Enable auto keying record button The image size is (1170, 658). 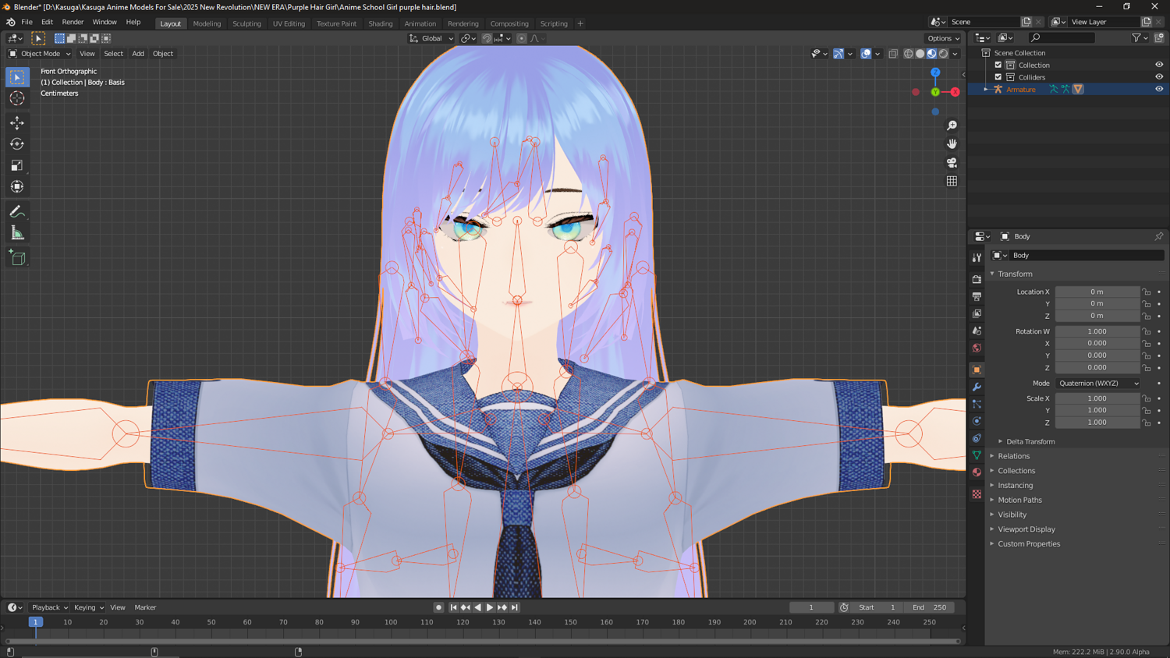point(438,607)
